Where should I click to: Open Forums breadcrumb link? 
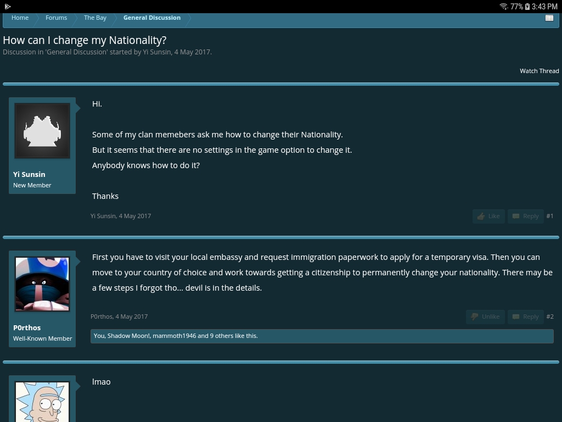point(57,18)
